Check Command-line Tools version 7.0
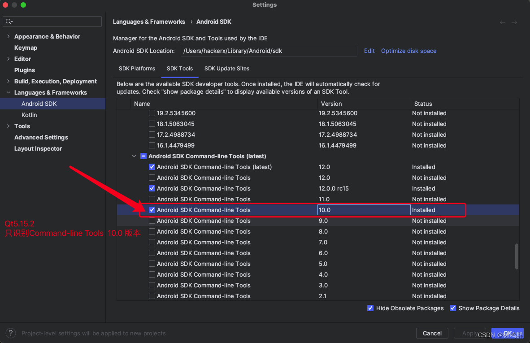530x343 pixels. (x=152, y=242)
